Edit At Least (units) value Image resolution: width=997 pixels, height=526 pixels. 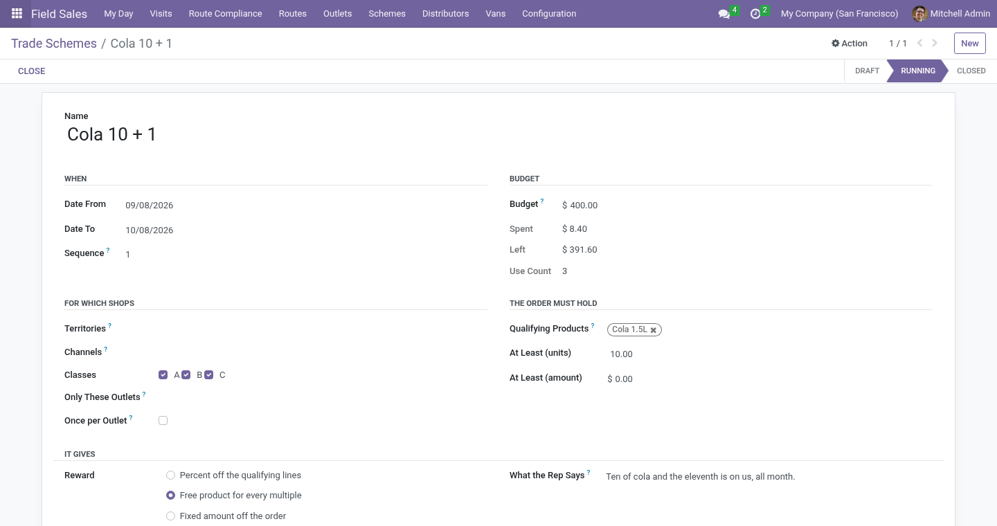(769, 354)
